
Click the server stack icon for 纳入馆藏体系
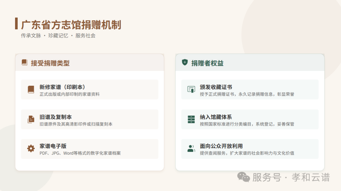pos(191,119)
